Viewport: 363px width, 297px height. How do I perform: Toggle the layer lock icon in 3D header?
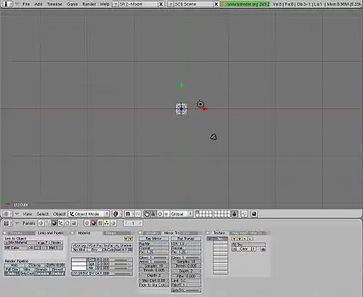[x=234, y=213]
